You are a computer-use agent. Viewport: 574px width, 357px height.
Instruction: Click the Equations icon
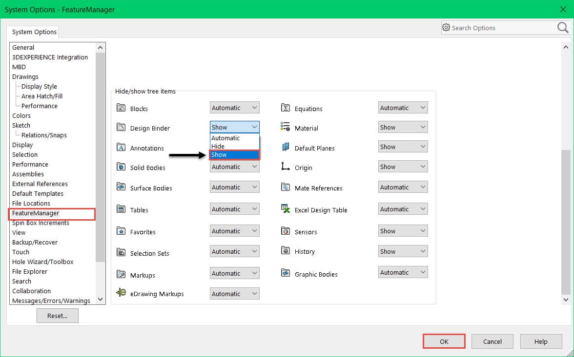[286, 107]
